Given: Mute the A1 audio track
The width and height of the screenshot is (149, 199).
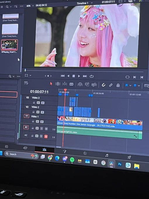Looking at the screenshot, I should [x=46, y=129].
